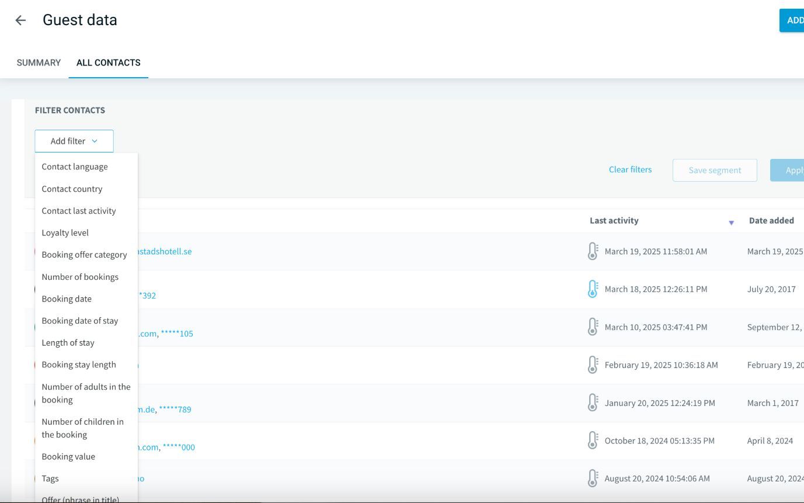804x503 pixels.
Task: Switch to the Summary tab
Action: [x=39, y=63]
